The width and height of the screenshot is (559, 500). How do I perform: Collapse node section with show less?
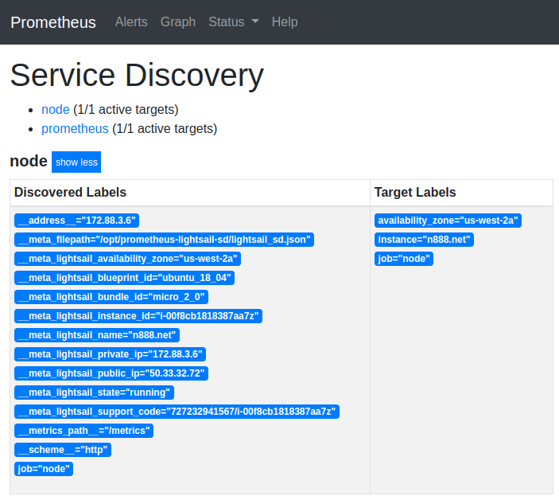[76, 162]
